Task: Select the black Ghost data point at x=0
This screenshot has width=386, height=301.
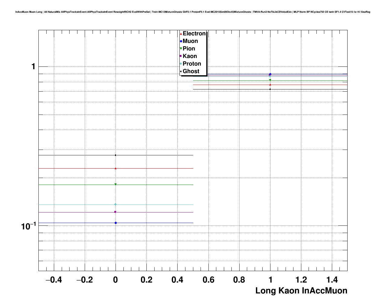Action: (x=116, y=155)
